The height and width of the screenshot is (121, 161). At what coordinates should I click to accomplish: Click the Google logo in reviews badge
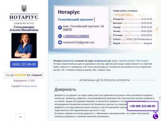pyautogui.click(x=10, y=75)
